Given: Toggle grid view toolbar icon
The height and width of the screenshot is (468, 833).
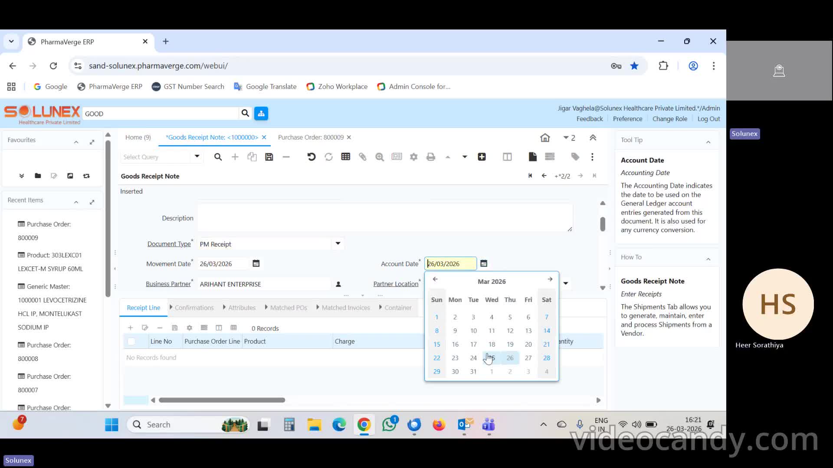Looking at the screenshot, I should coord(345,157).
